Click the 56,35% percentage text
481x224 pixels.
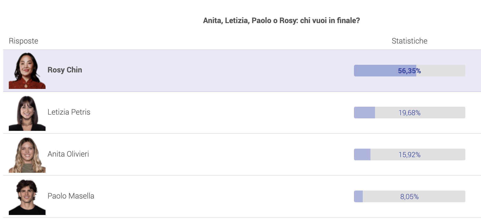pyautogui.click(x=409, y=71)
